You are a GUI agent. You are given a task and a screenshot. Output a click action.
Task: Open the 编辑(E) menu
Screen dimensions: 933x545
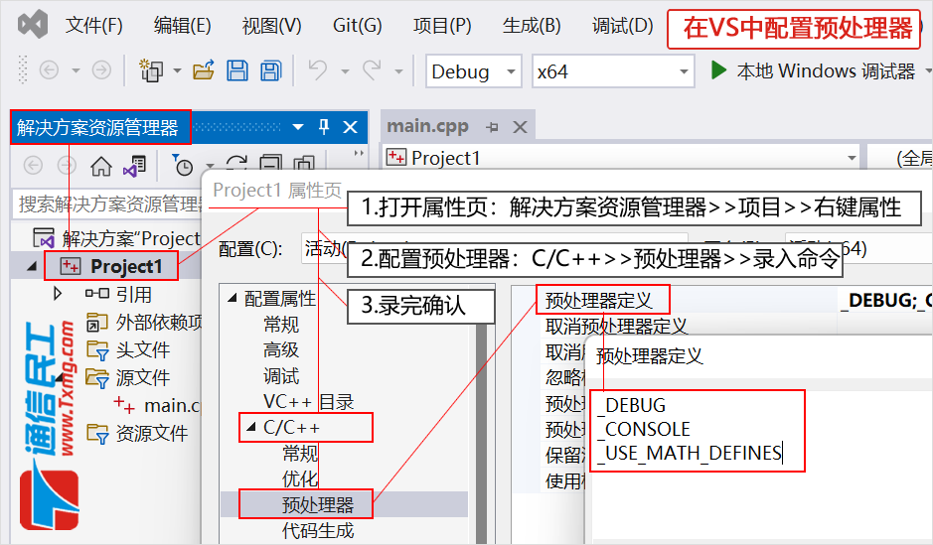click(x=182, y=26)
